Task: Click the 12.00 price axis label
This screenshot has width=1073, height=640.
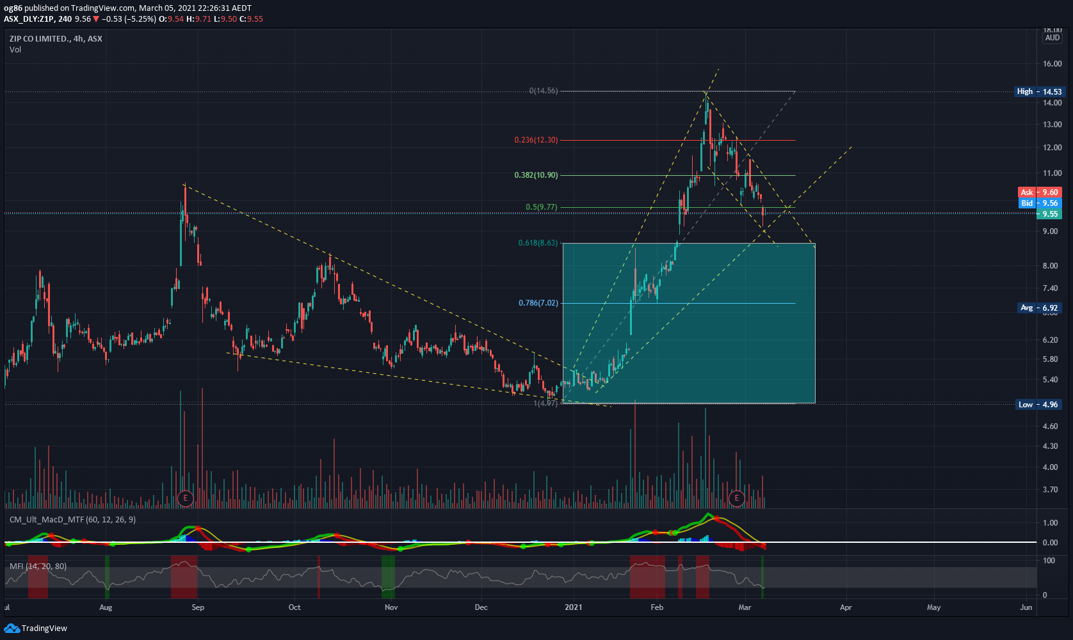Action: (x=1053, y=148)
